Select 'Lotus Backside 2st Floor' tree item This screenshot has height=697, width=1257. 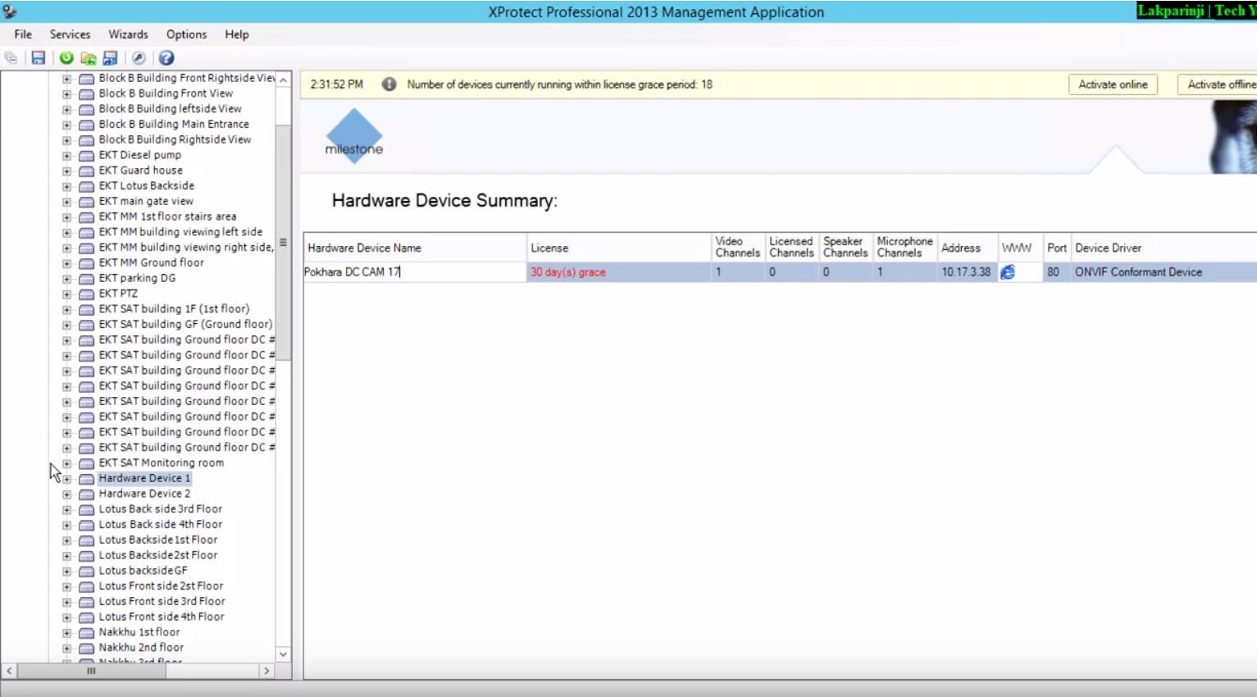(x=158, y=555)
